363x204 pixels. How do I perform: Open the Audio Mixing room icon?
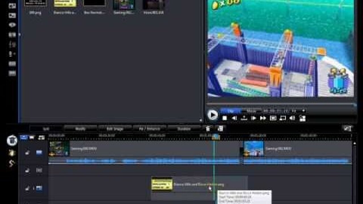coord(12,44)
